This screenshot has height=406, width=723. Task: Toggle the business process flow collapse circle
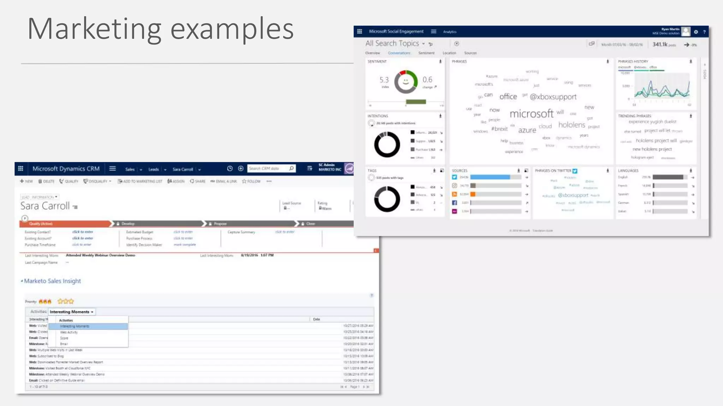point(25,219)
